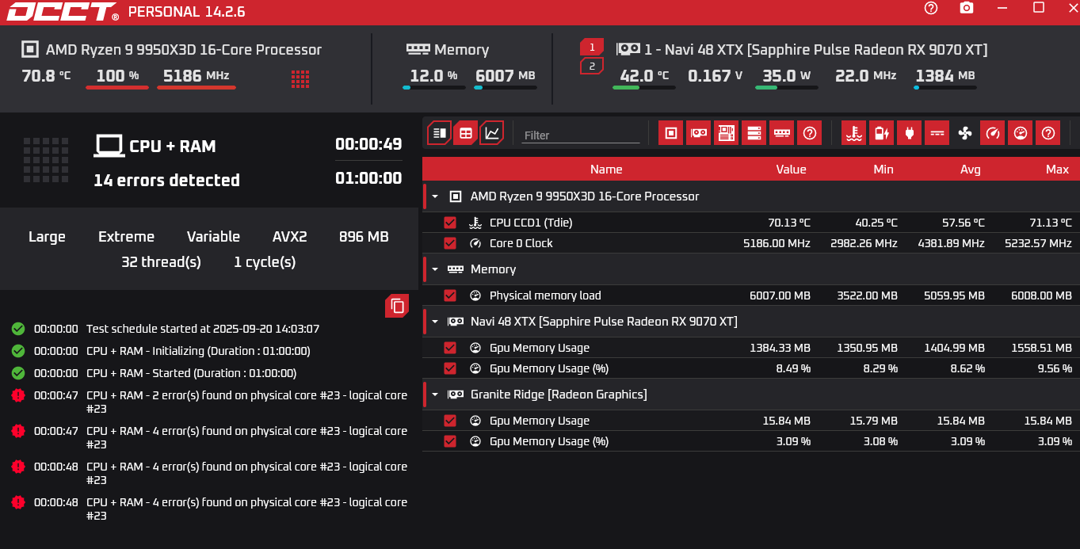
Task: Click the 896 MB memory setting
Action: tap(364, 237)
